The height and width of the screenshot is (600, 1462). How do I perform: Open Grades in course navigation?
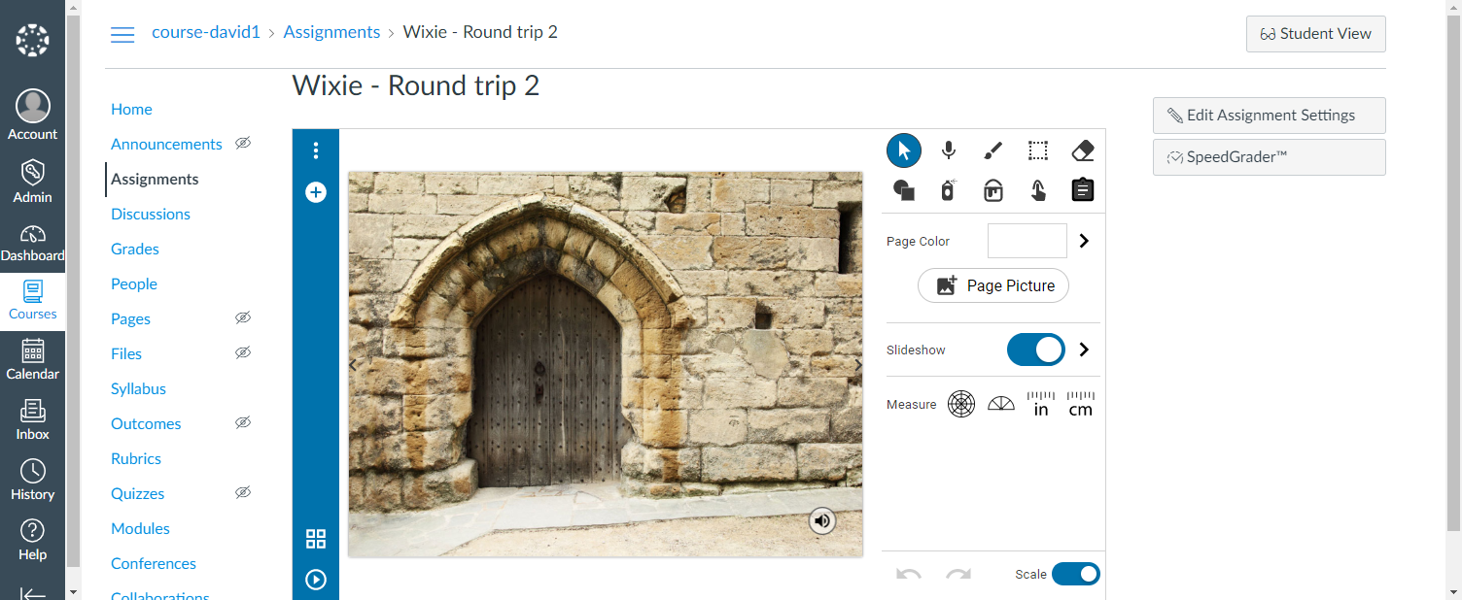click(x=135, y=249)
